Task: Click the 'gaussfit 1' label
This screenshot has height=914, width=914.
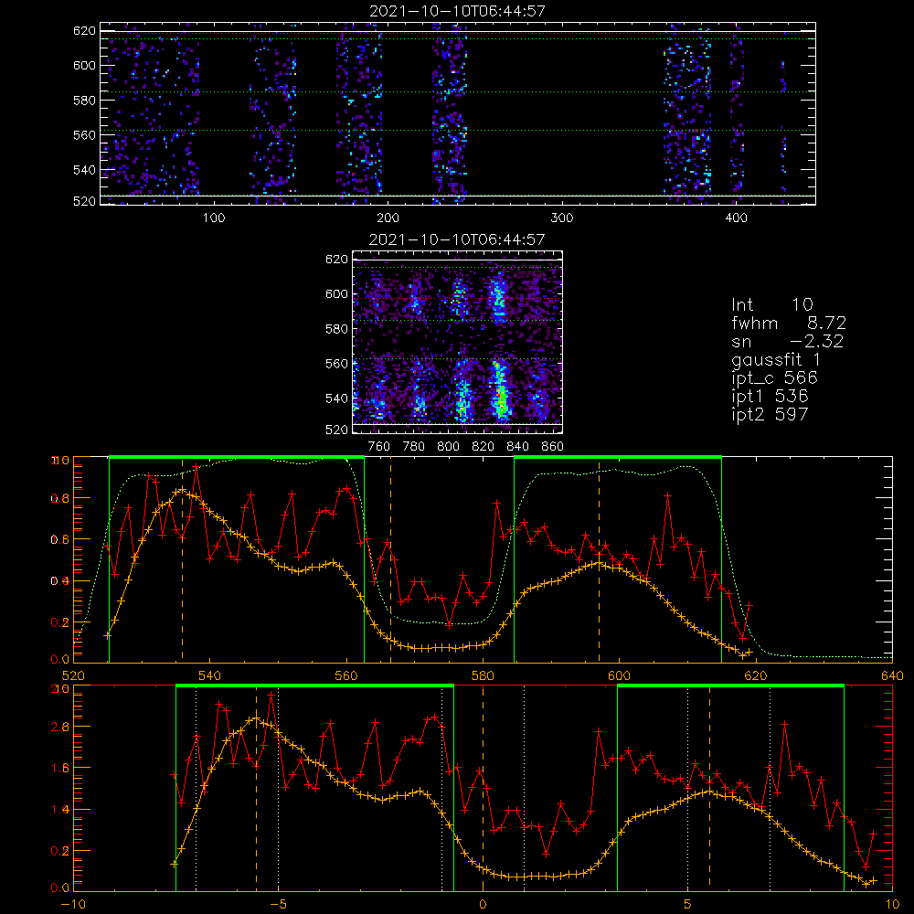Action: 776,359
